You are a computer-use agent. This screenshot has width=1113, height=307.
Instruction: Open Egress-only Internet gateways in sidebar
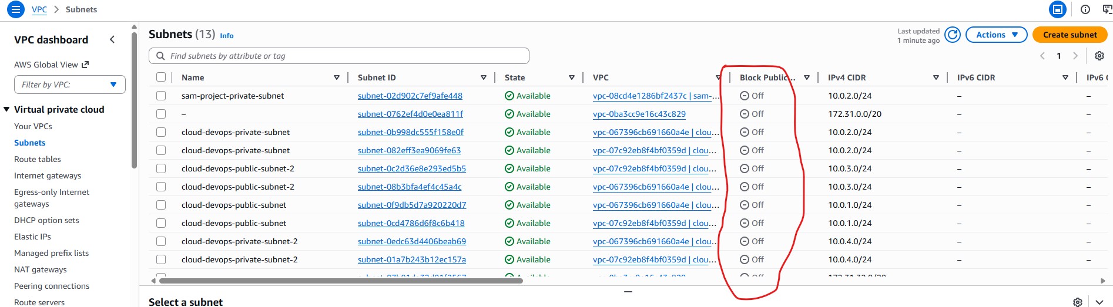pyautogui.click(x=52, y=198)
